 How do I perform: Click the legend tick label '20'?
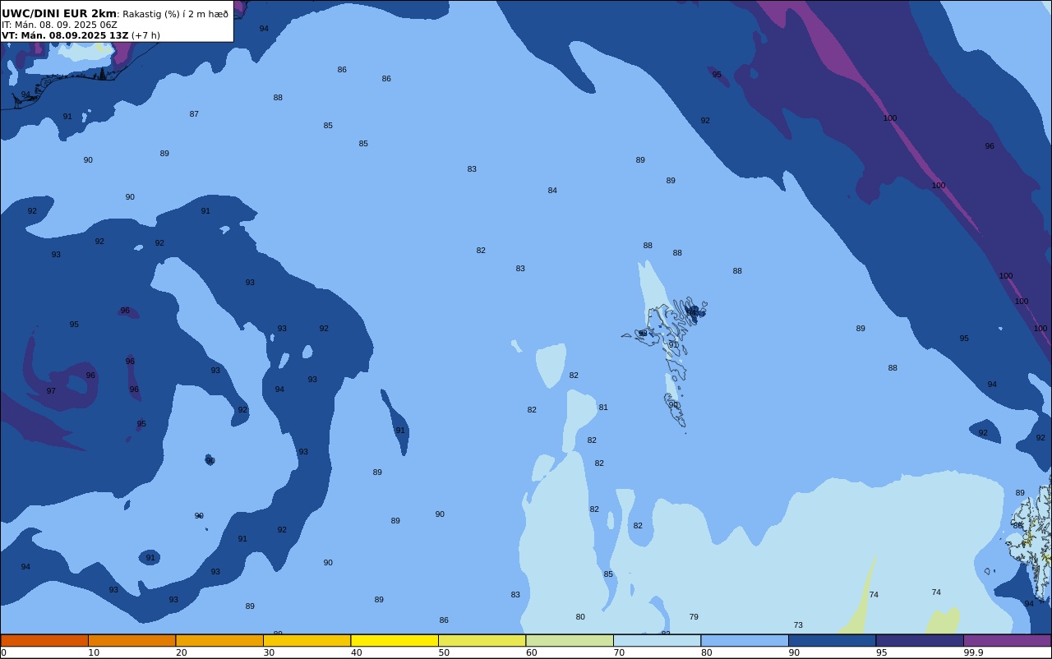tap(182, 652)
